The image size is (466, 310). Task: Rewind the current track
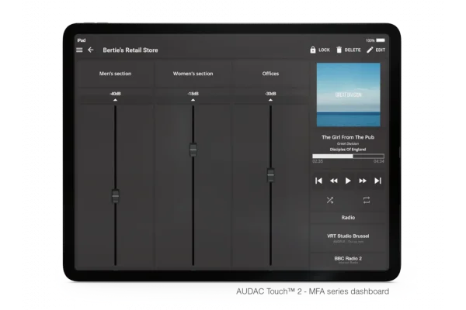333,181
